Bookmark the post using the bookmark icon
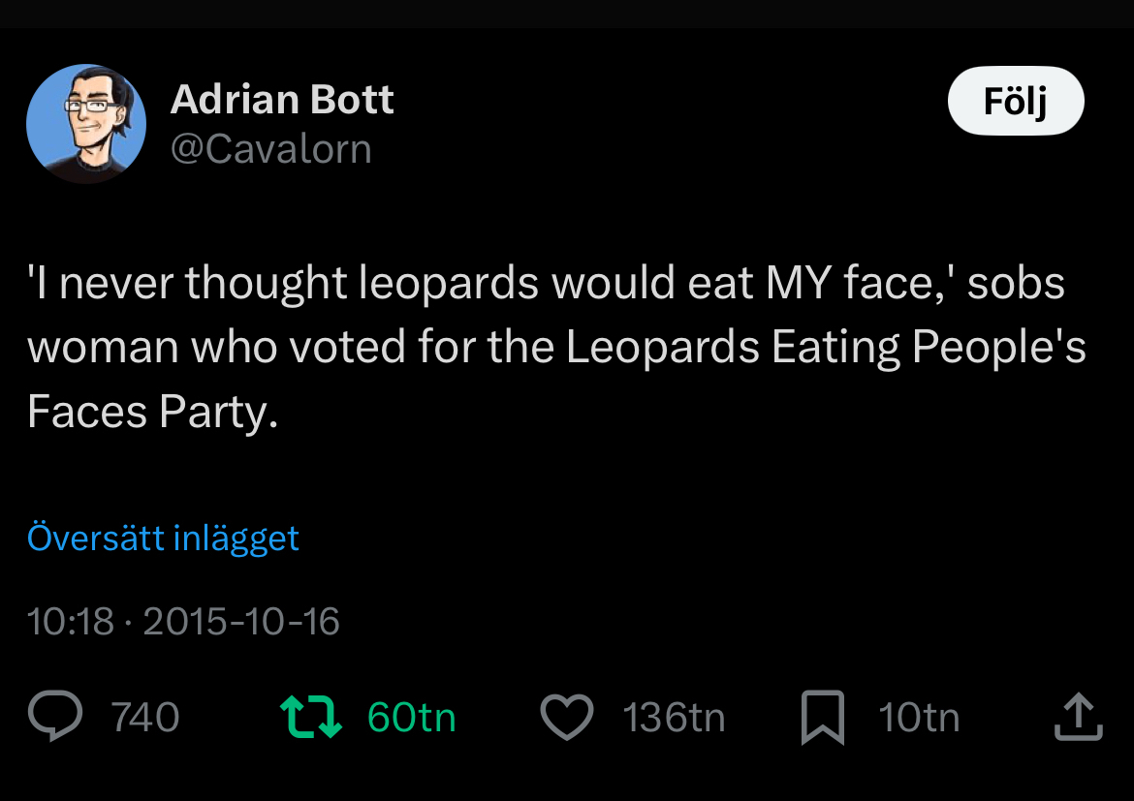 823,719
